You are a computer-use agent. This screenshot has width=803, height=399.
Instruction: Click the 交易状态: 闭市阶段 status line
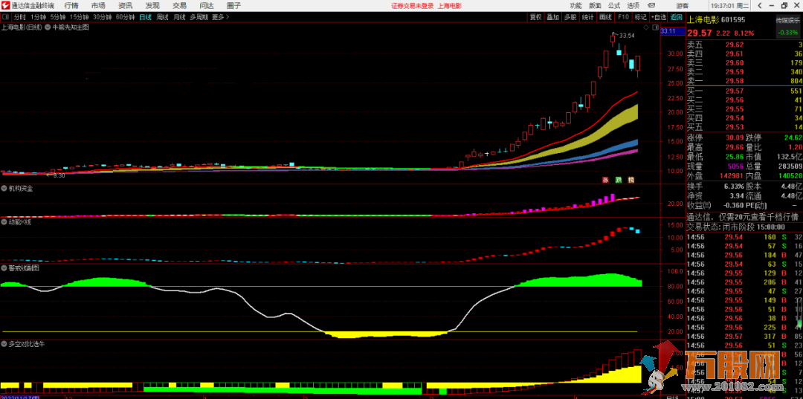[736, 227]
